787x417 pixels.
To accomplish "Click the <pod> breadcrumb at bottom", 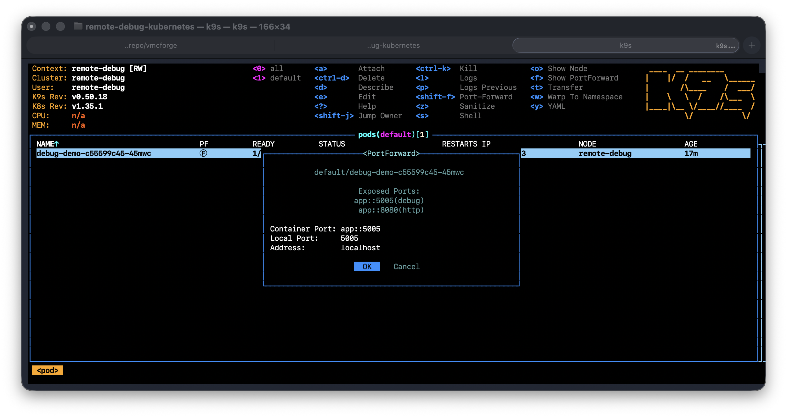I will click(48, 370).
